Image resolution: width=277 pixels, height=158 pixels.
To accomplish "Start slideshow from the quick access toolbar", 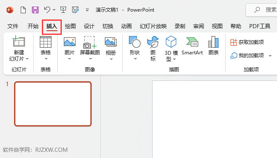I will [x=63, y=10].
